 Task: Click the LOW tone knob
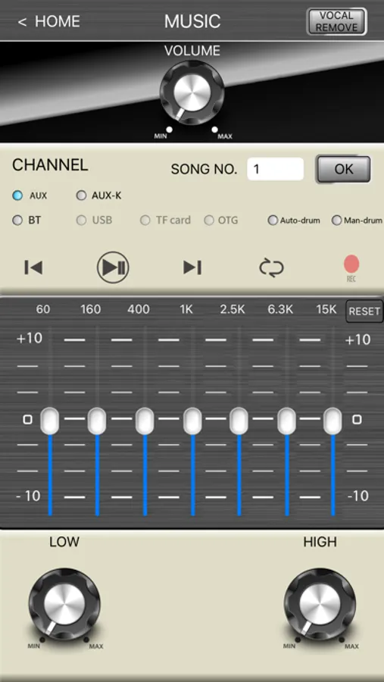click(x=64, y=604)
